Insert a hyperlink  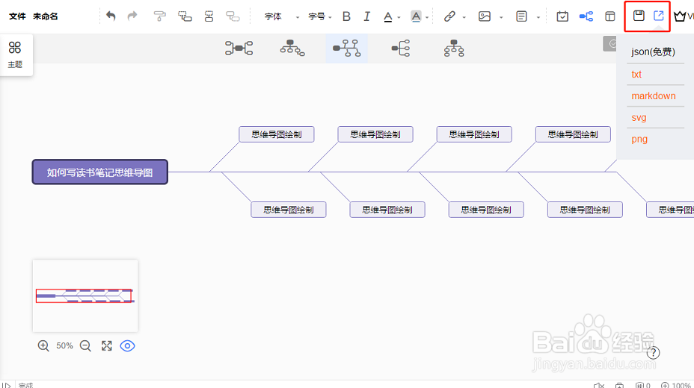449,16
